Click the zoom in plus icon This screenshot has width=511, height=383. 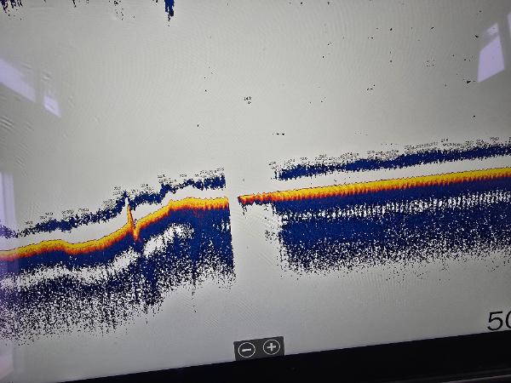pos(272,347)
